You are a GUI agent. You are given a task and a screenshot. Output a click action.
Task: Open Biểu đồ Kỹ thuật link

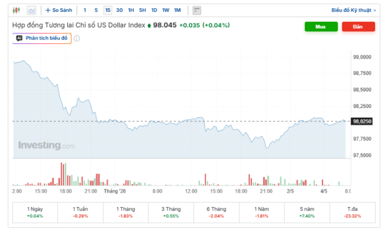tap(354, 10)
